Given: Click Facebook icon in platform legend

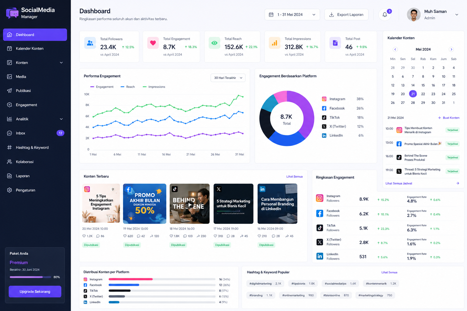Looking at the screenshot, I should [324, 108].
